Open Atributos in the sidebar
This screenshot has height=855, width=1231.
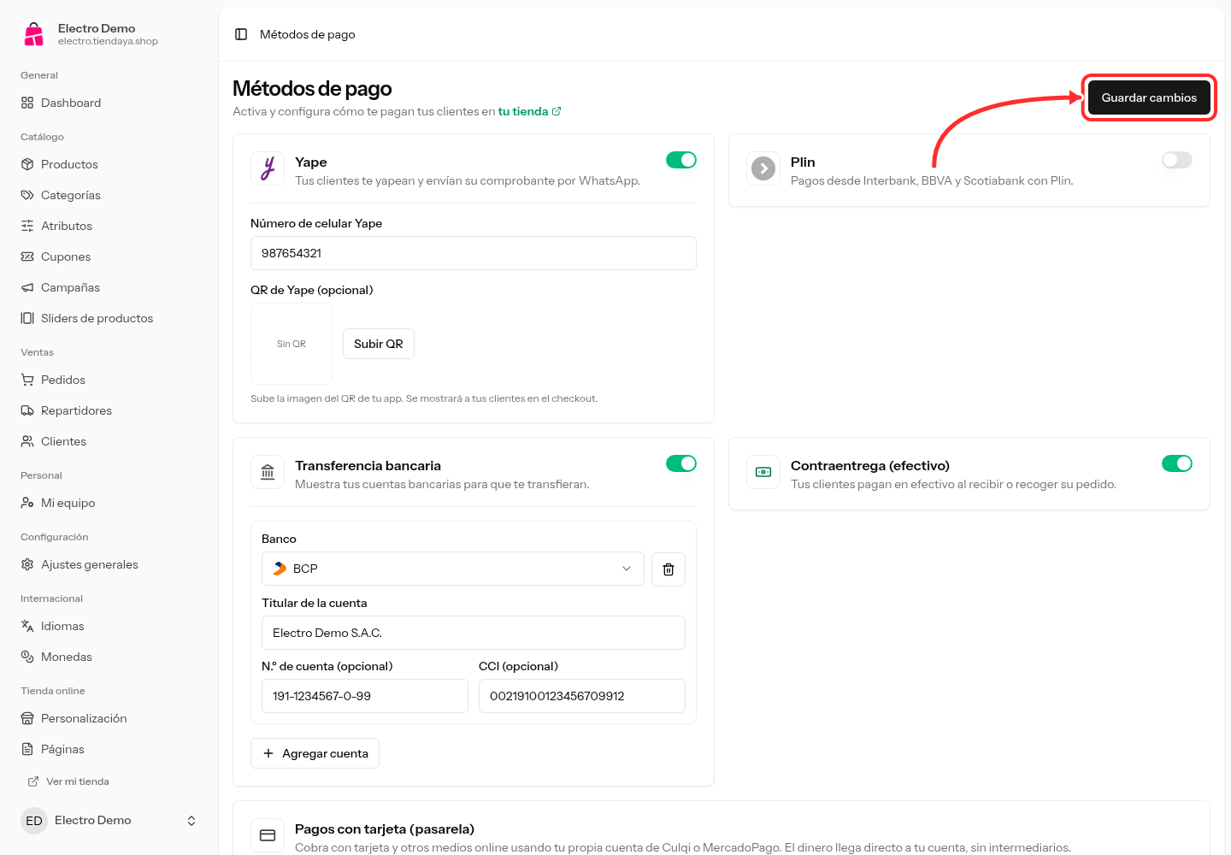109,226
